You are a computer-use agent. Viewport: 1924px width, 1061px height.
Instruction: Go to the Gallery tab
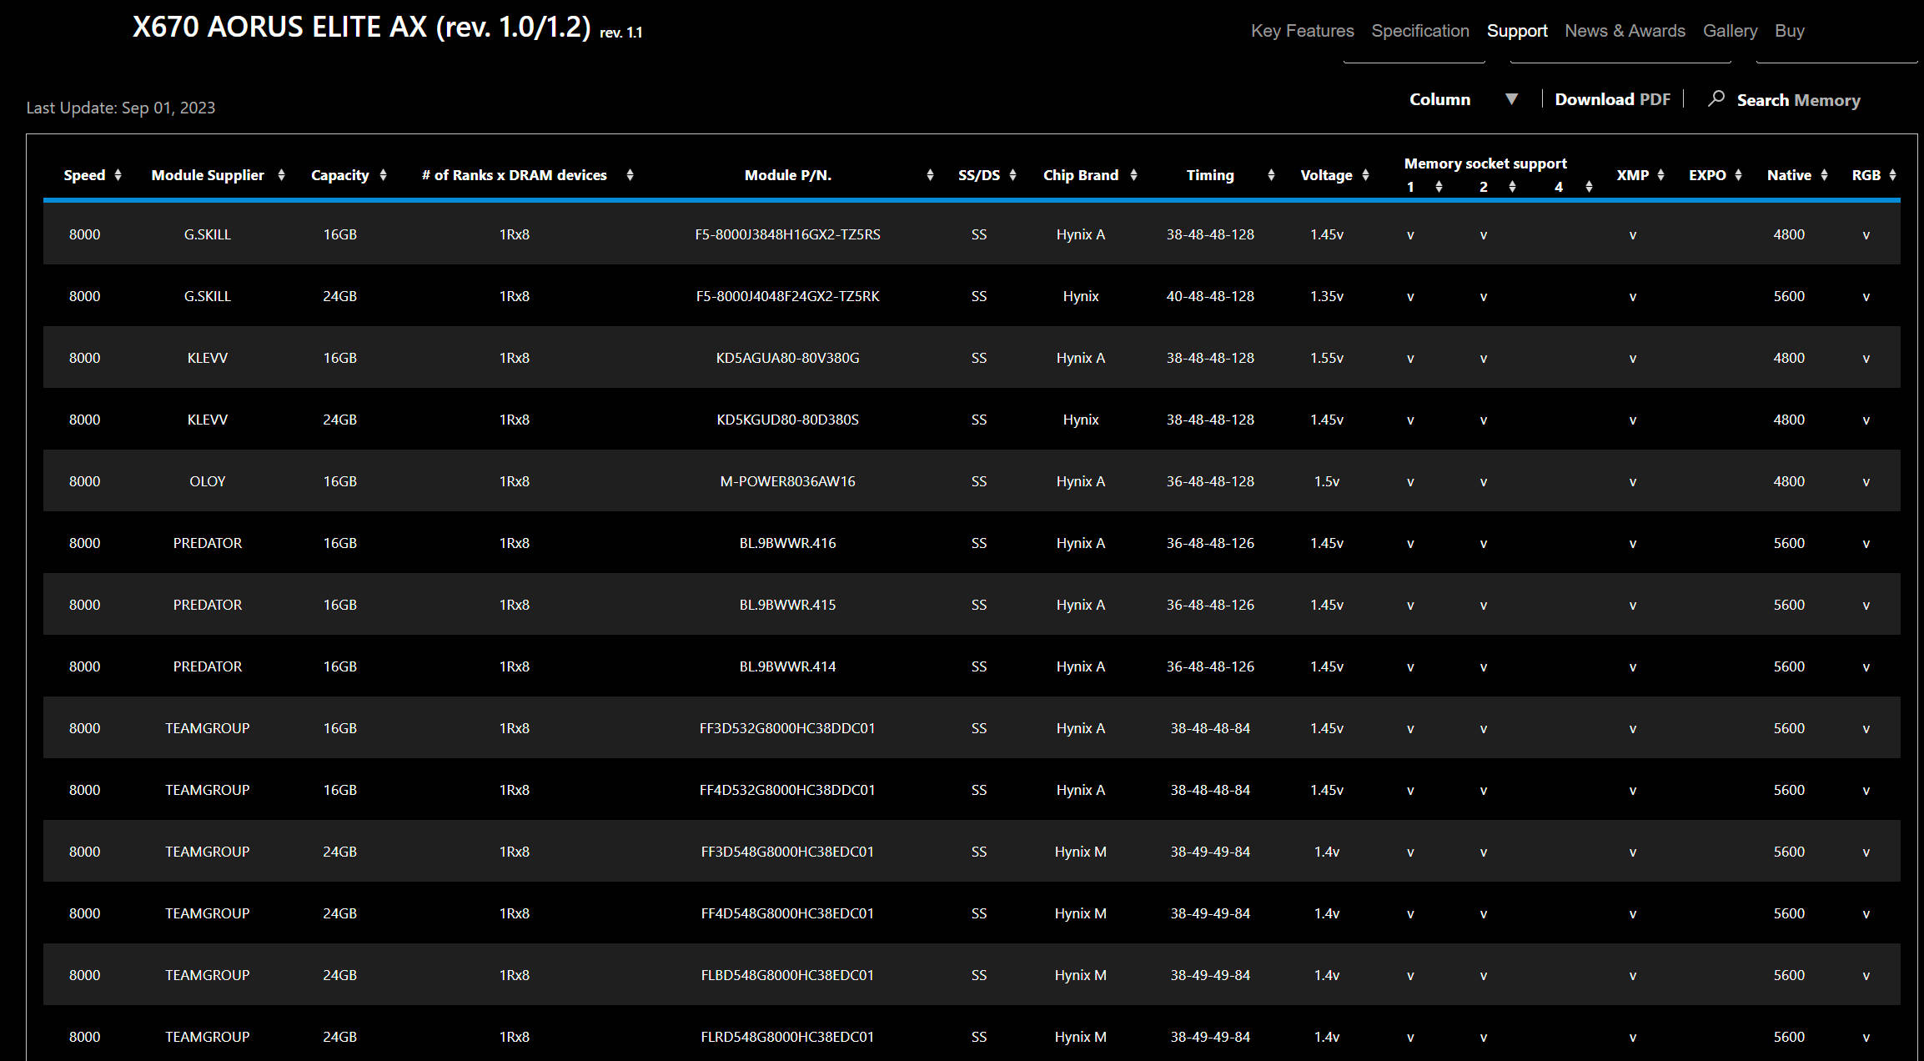tap(1731, 31)
